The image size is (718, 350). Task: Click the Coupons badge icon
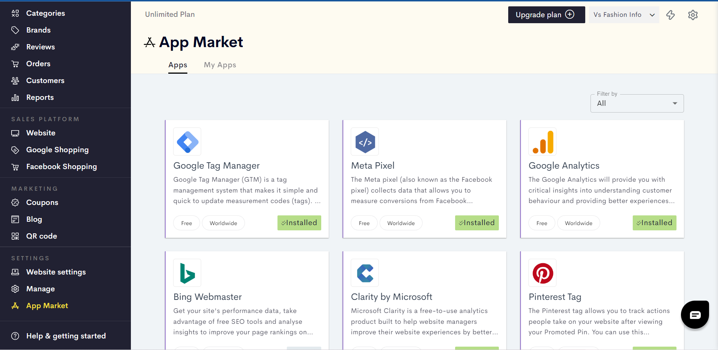tap(15, 202)
